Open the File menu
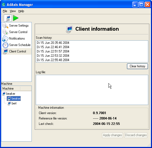The image size is (152, 148). point(5,11)
